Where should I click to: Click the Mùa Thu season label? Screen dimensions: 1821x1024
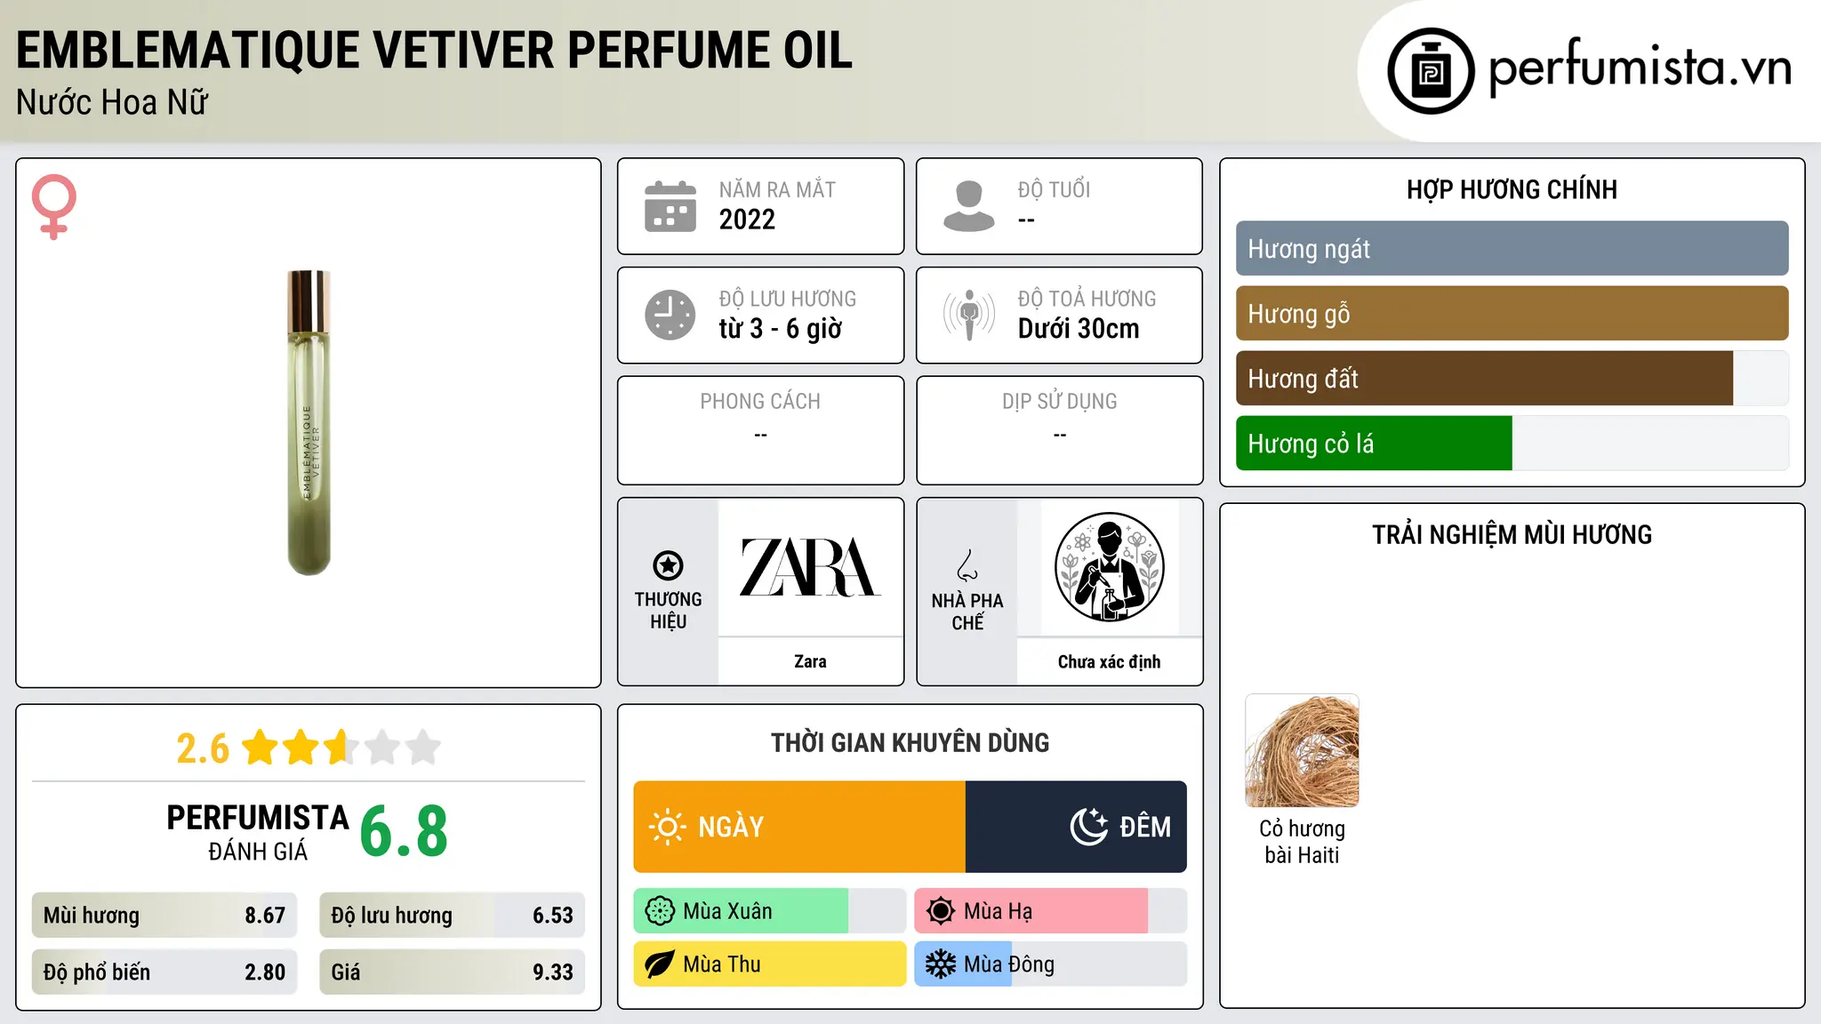722,964
